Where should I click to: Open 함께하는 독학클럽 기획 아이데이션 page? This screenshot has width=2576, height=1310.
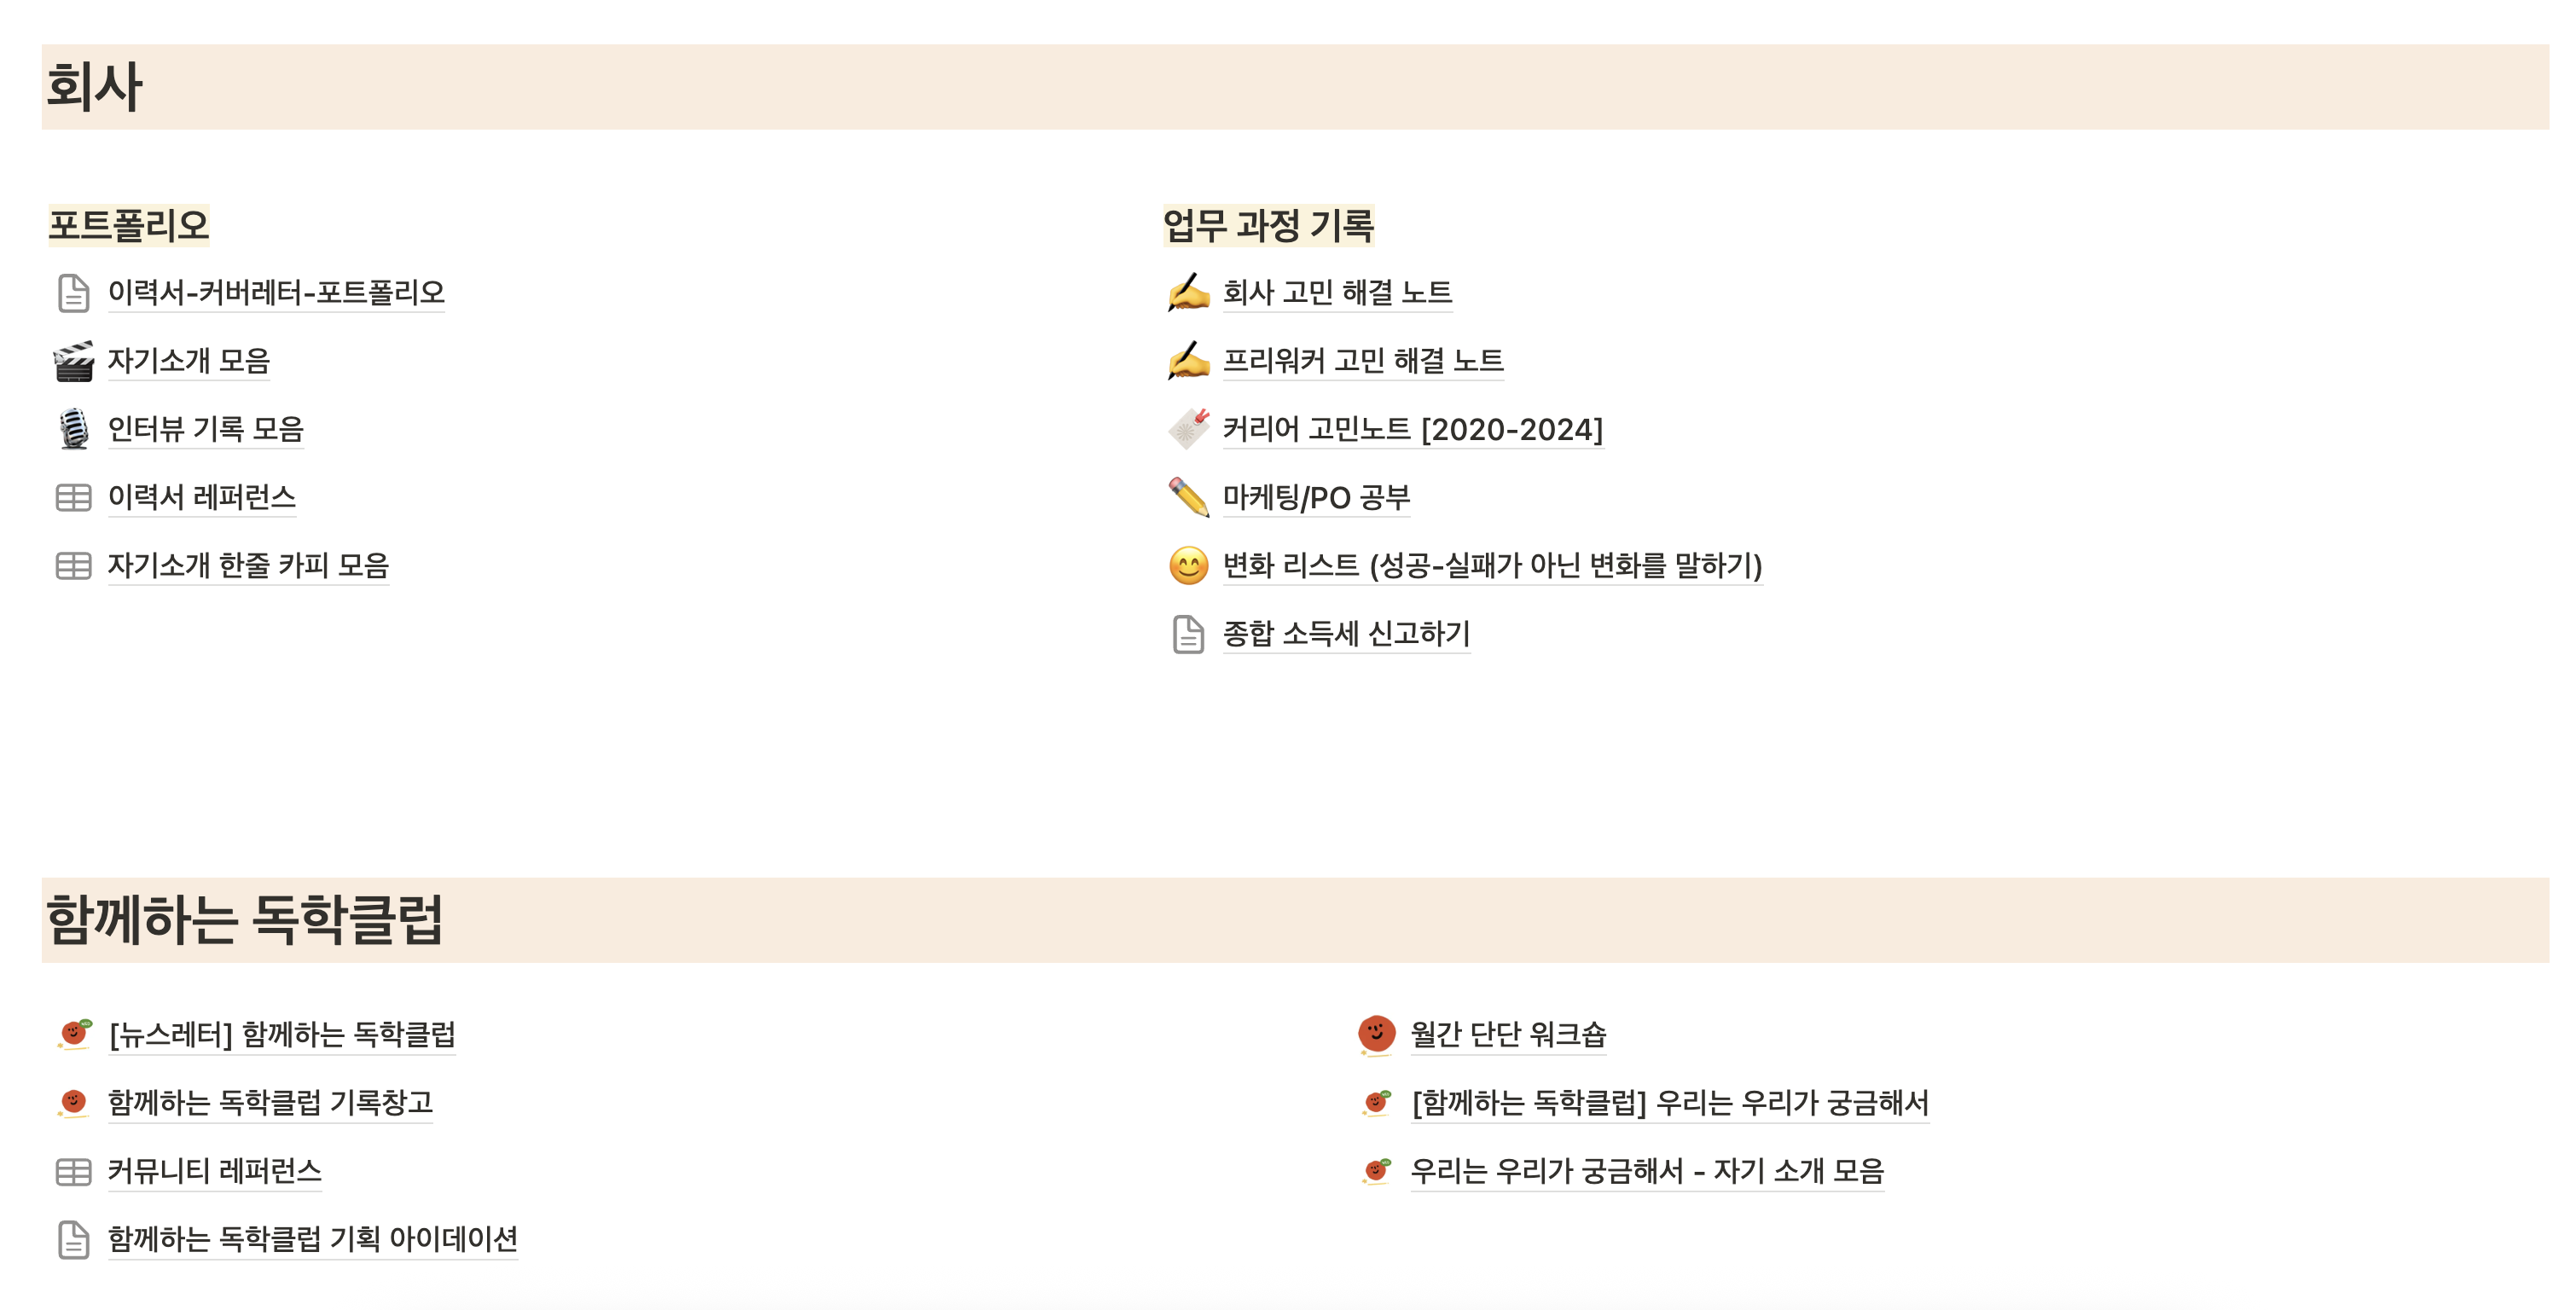(312, 1239)
